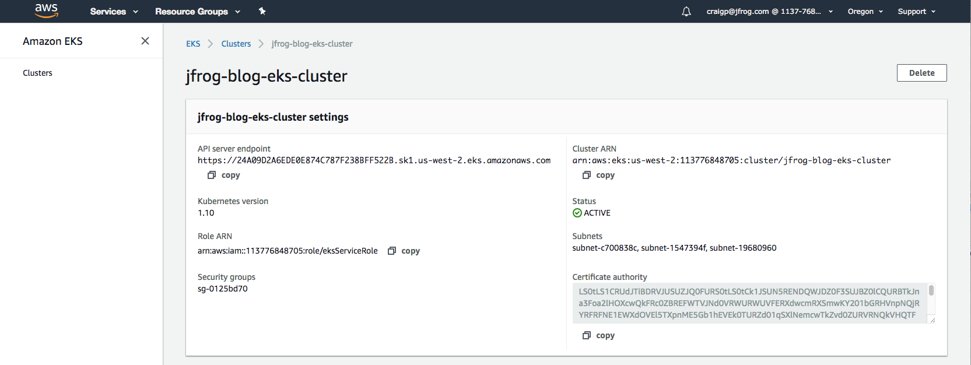Click the green ACTIVE status check icon
This screenshot has width=971, height=365.
(x=577, y=213)
